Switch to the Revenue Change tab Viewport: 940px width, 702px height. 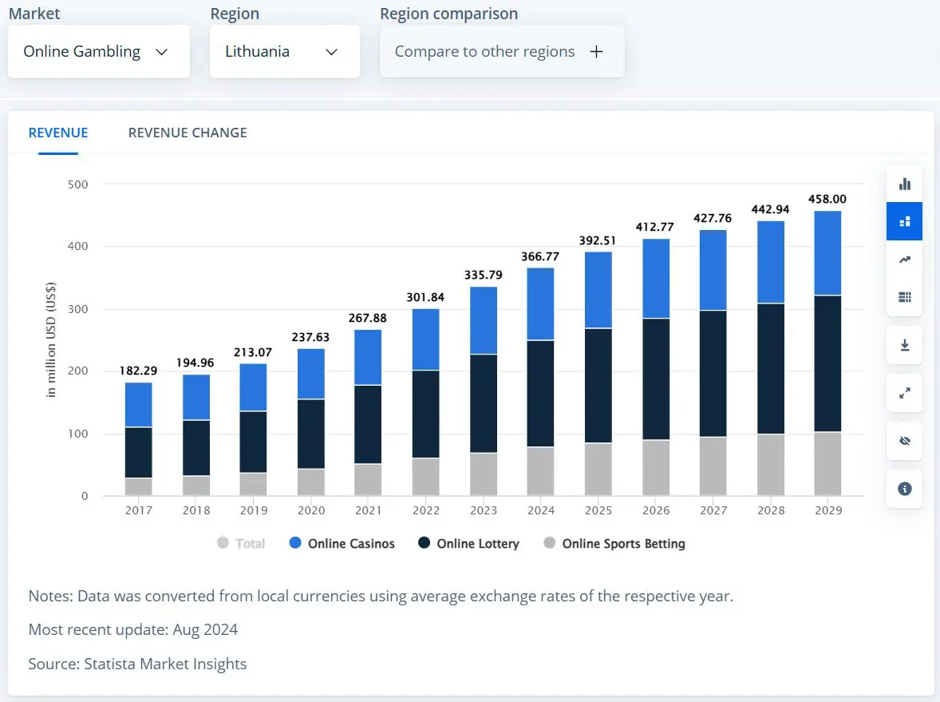point(188,133)
